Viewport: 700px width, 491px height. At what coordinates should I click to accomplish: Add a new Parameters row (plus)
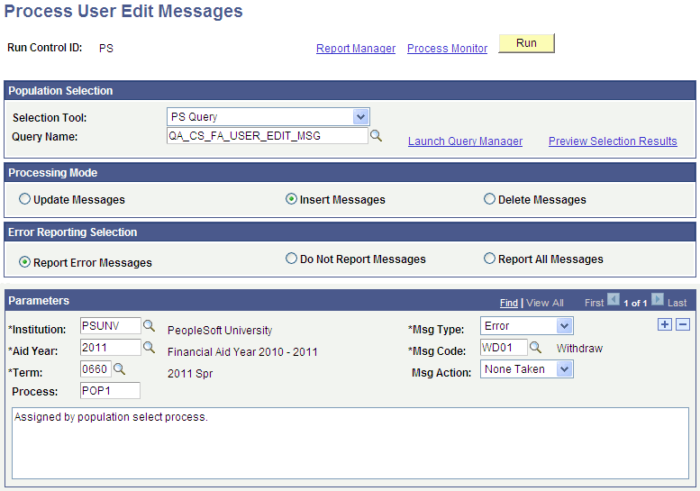(x=665, y=324)
